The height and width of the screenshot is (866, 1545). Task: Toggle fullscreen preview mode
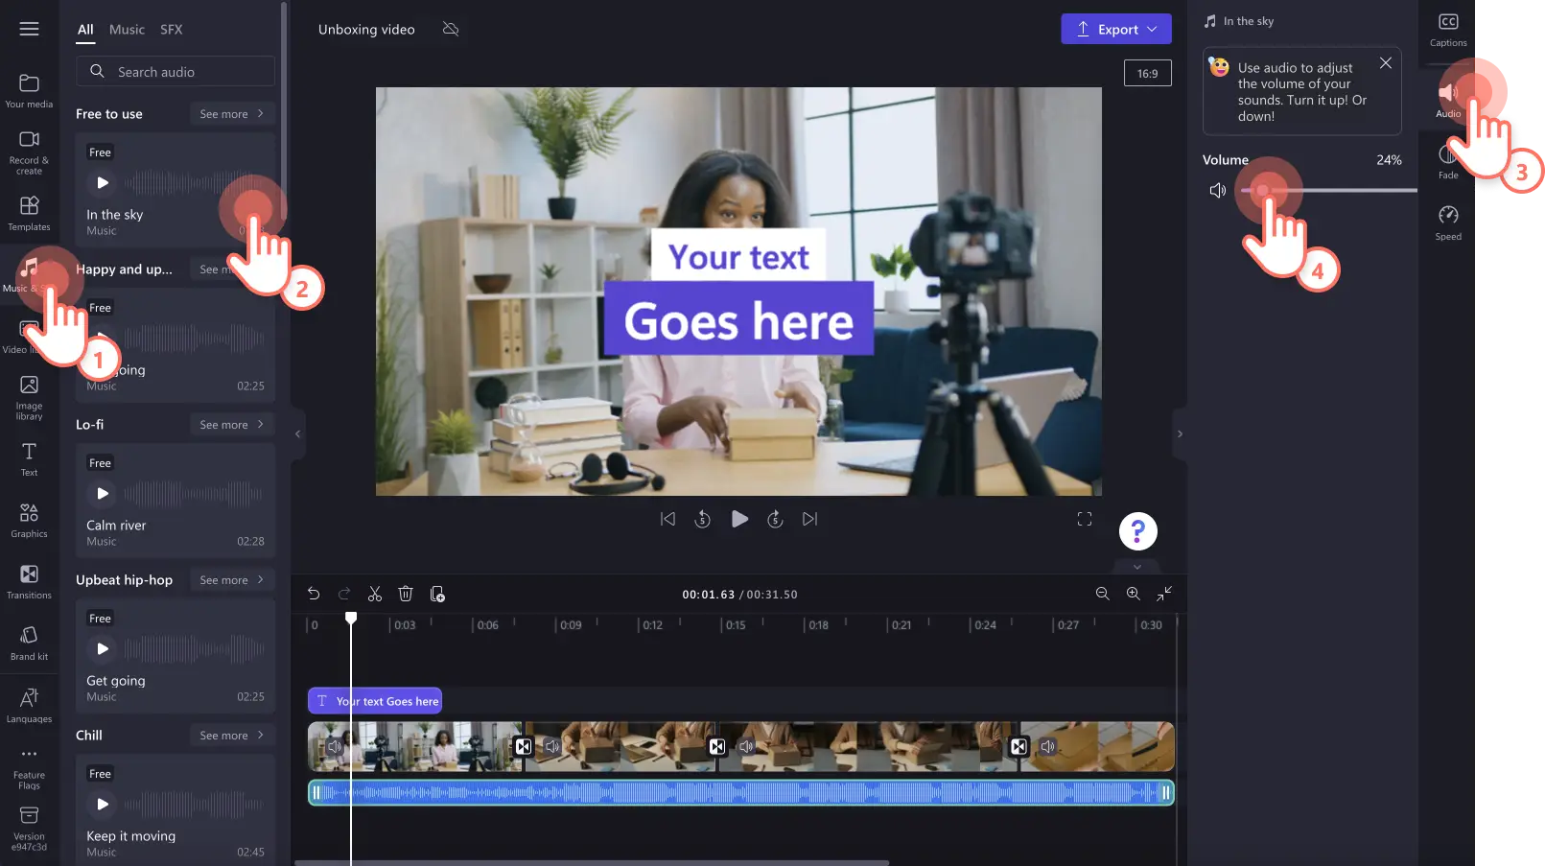coord(1085,519)
